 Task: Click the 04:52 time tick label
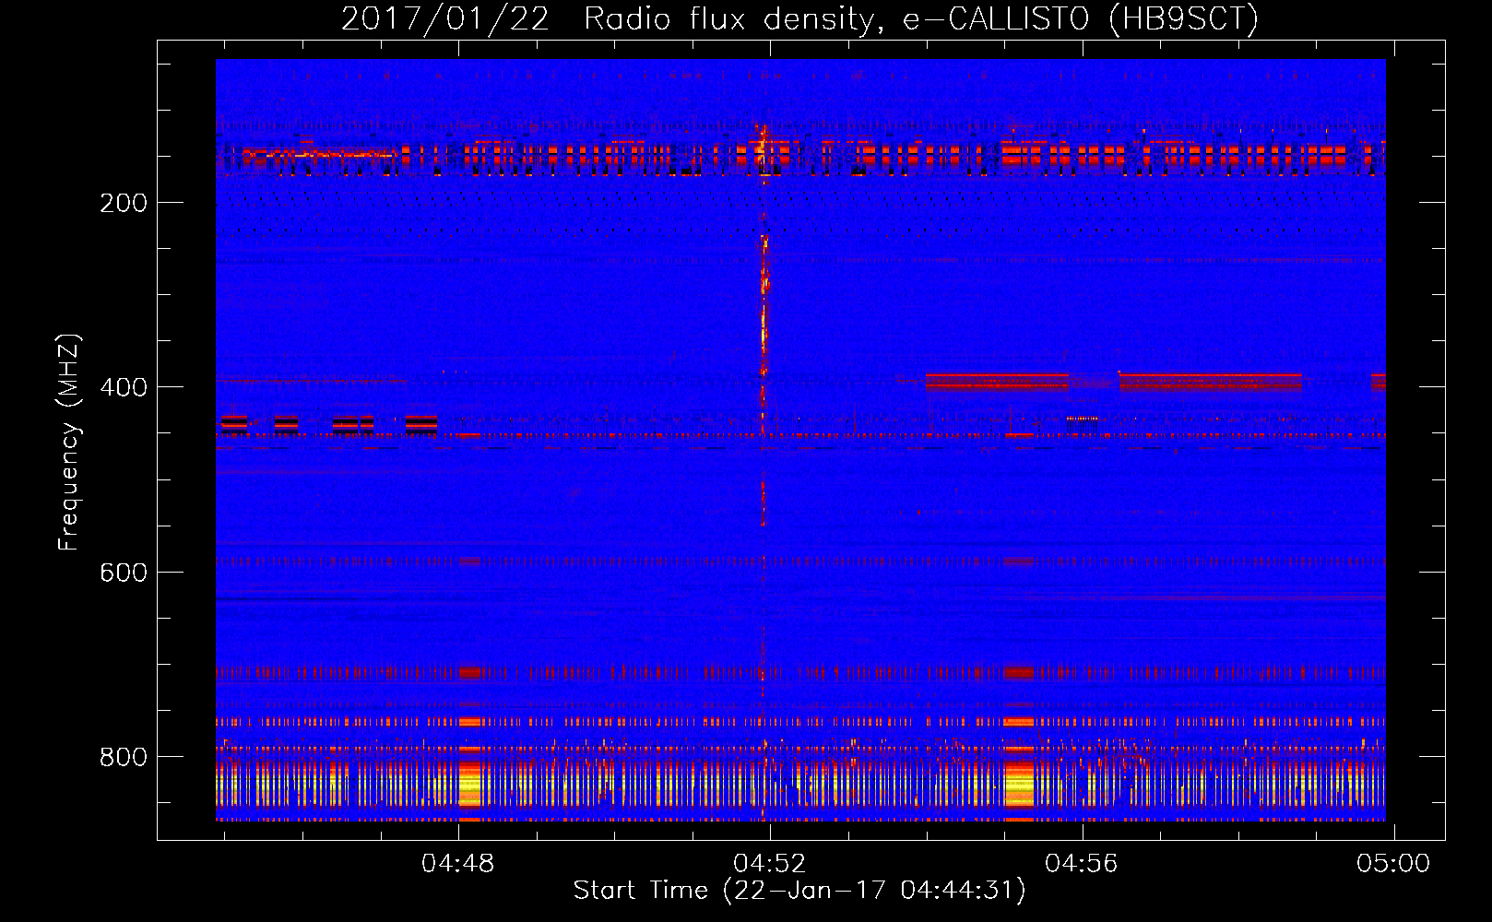tap(770, 864)
